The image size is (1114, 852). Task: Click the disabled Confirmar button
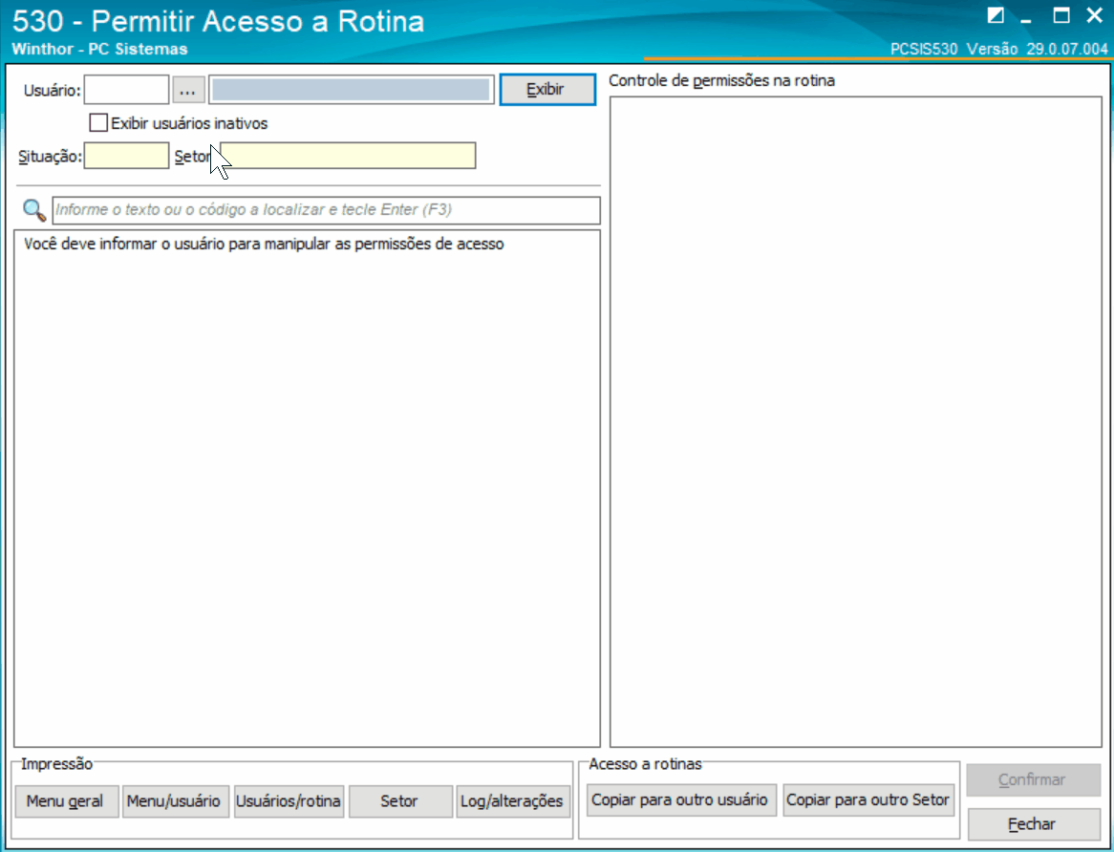coord(1034,779)
